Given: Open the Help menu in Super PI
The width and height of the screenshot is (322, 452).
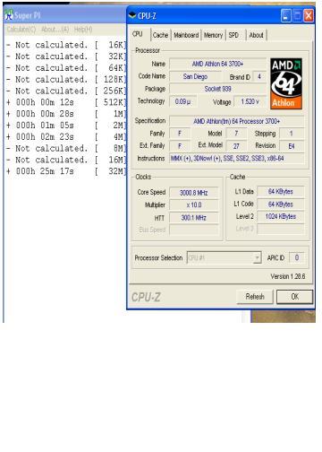Looking at the screenshot, I should (83, 30).
